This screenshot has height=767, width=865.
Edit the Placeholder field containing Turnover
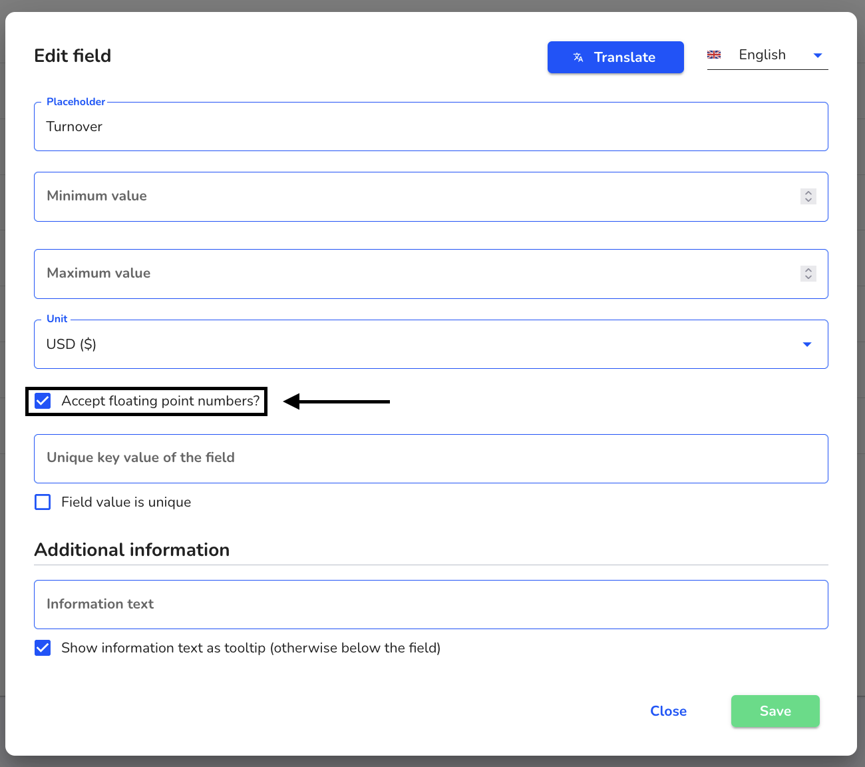click(x=431, y=127)
